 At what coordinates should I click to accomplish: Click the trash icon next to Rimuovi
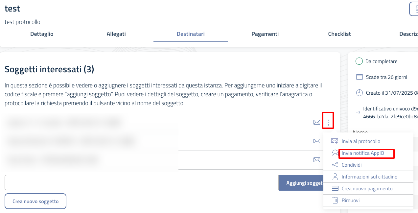coord(335,200)
